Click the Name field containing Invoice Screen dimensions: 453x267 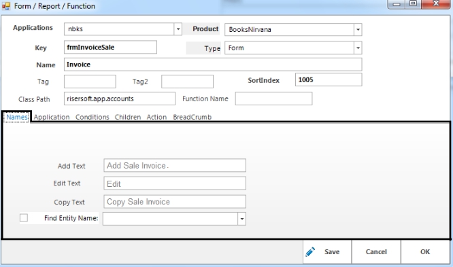(213, 65)
